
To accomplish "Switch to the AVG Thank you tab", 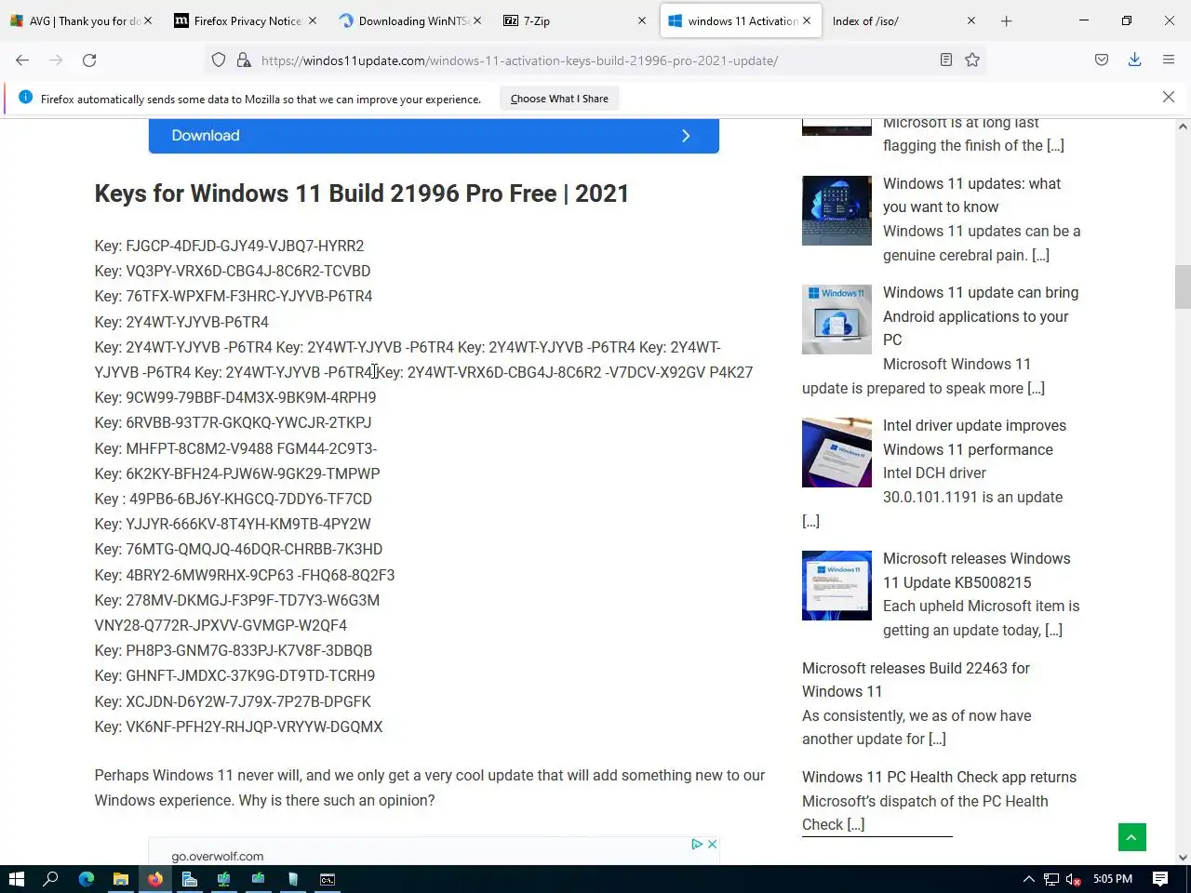I will tap(79, 20).
